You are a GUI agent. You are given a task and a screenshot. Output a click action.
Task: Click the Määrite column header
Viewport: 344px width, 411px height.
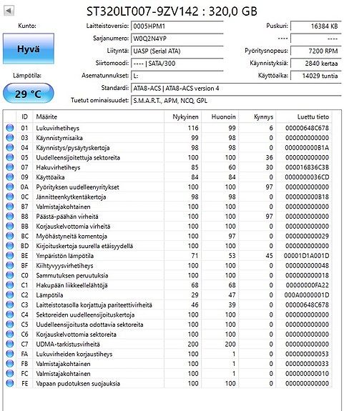pos(98,117)
